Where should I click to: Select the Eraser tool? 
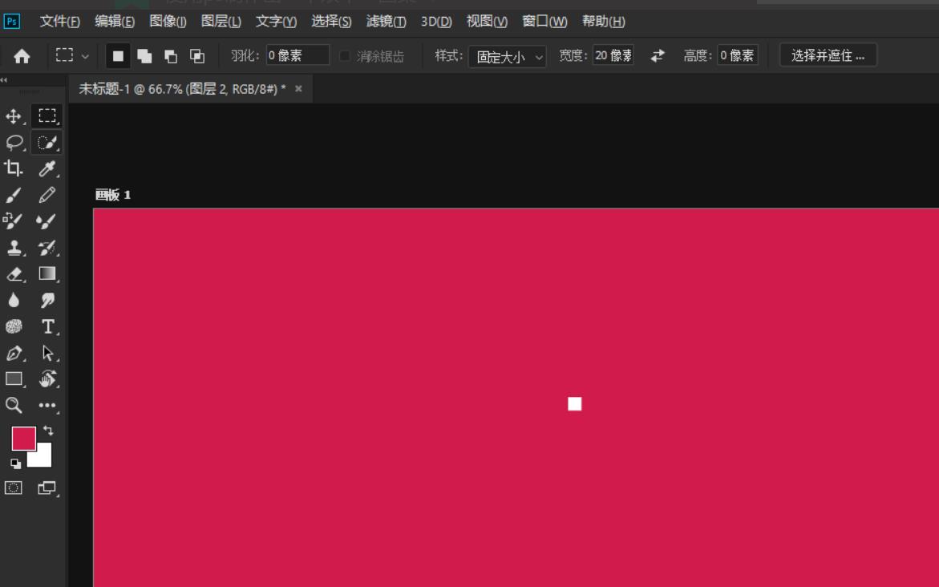tap(14, 273)
